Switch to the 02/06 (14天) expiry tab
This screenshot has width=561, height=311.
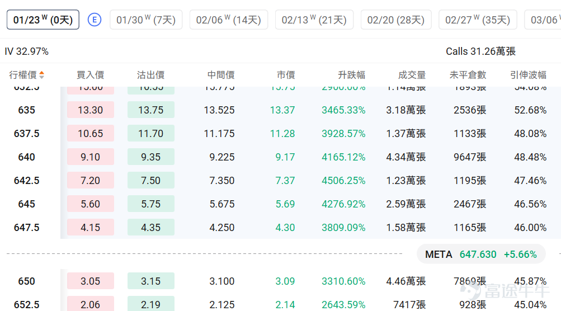(229, 20)
